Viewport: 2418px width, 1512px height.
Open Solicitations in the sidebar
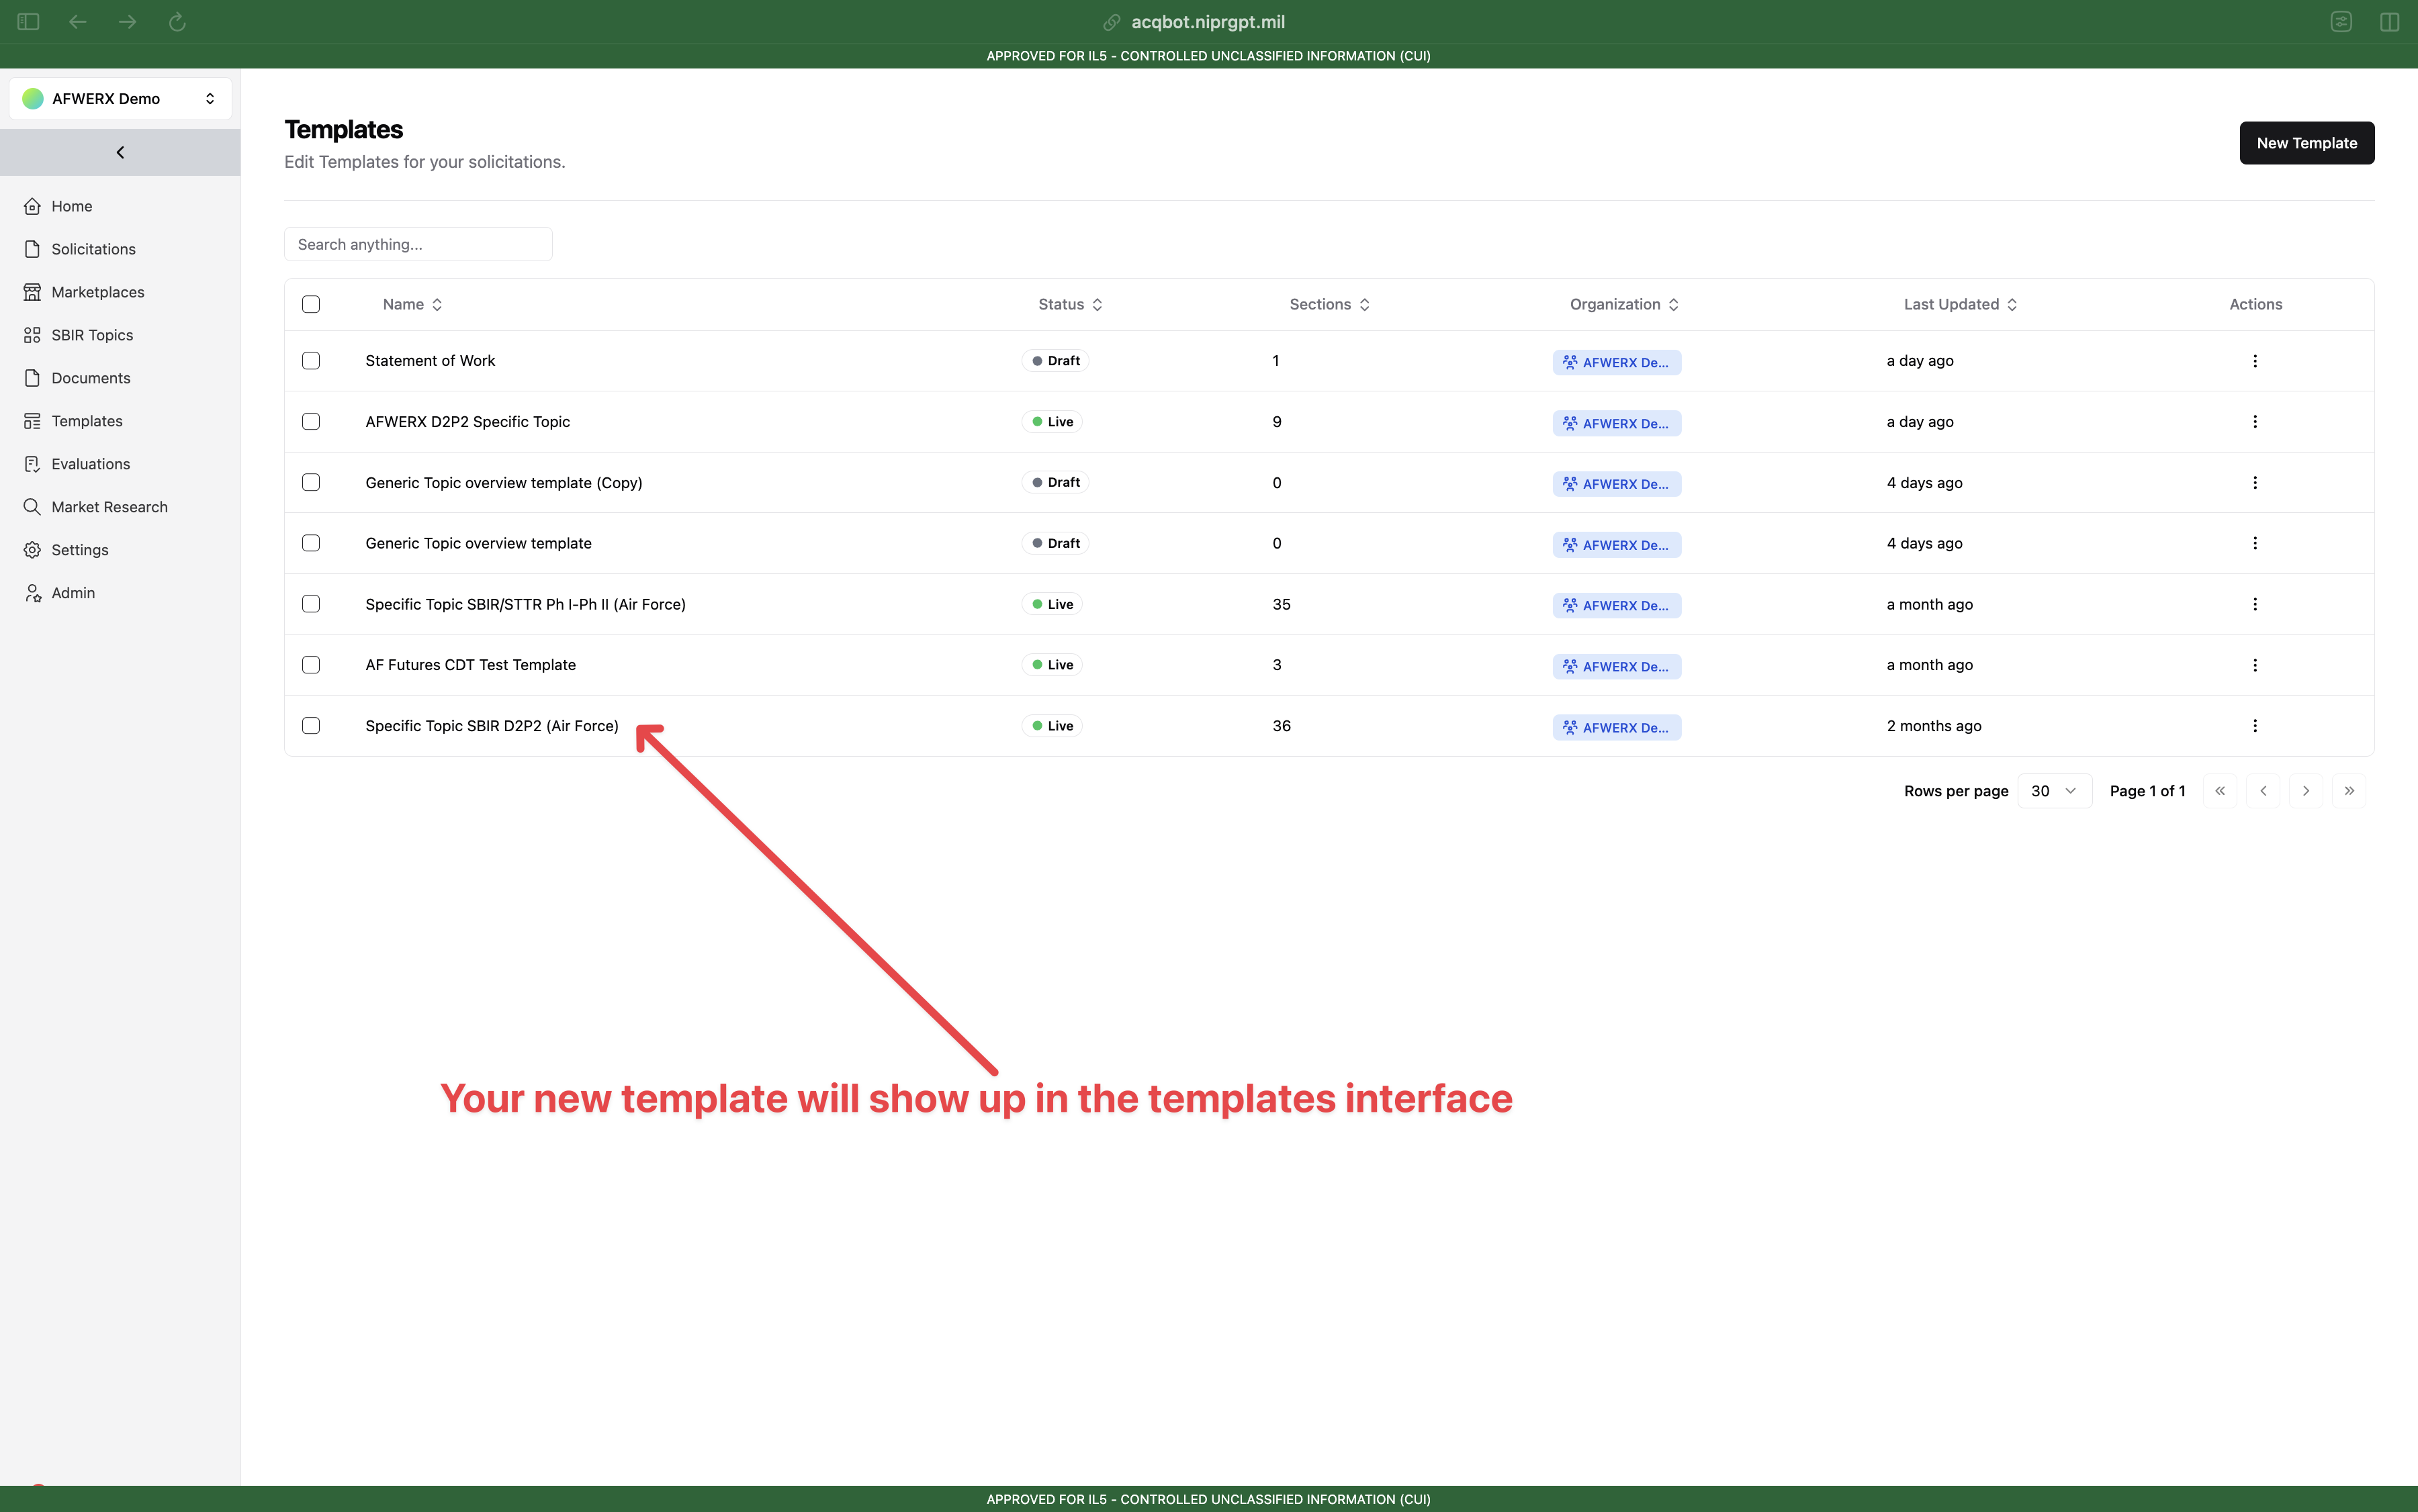pos(93,249)
